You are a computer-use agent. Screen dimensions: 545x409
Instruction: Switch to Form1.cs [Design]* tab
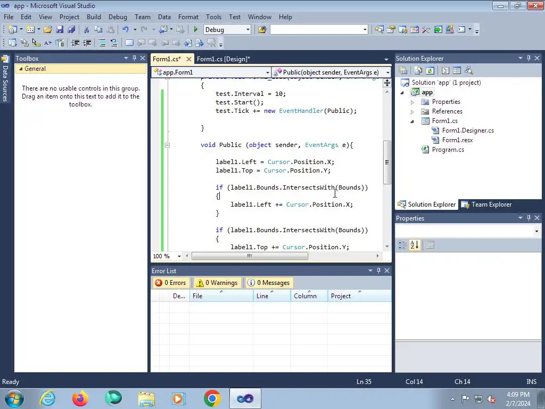[x=223, y=59]
